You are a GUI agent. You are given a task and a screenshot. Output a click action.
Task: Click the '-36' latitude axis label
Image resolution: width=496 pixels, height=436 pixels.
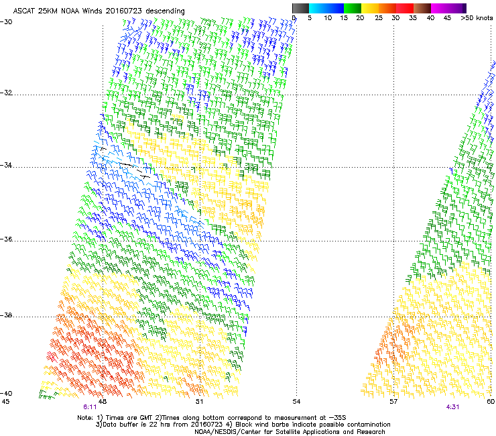coord(6,239)
